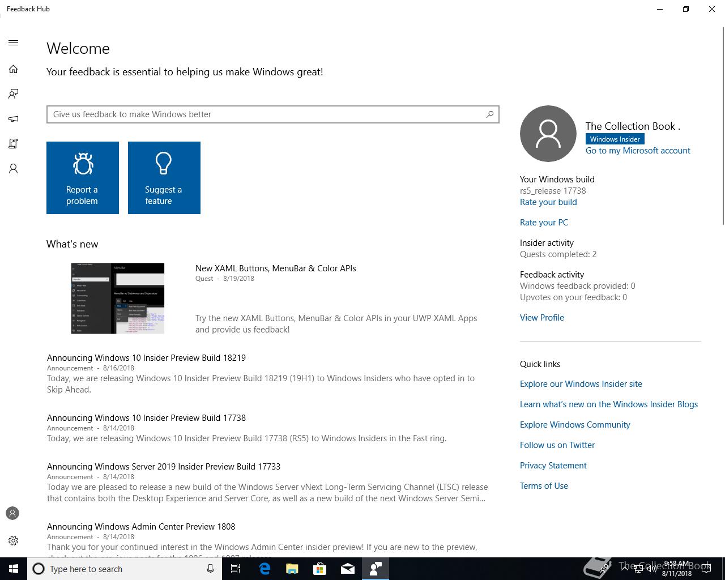
Task: Open Announcing Windows Server 2019 Insider Preview Build 17733
Action: pos(164,467)
